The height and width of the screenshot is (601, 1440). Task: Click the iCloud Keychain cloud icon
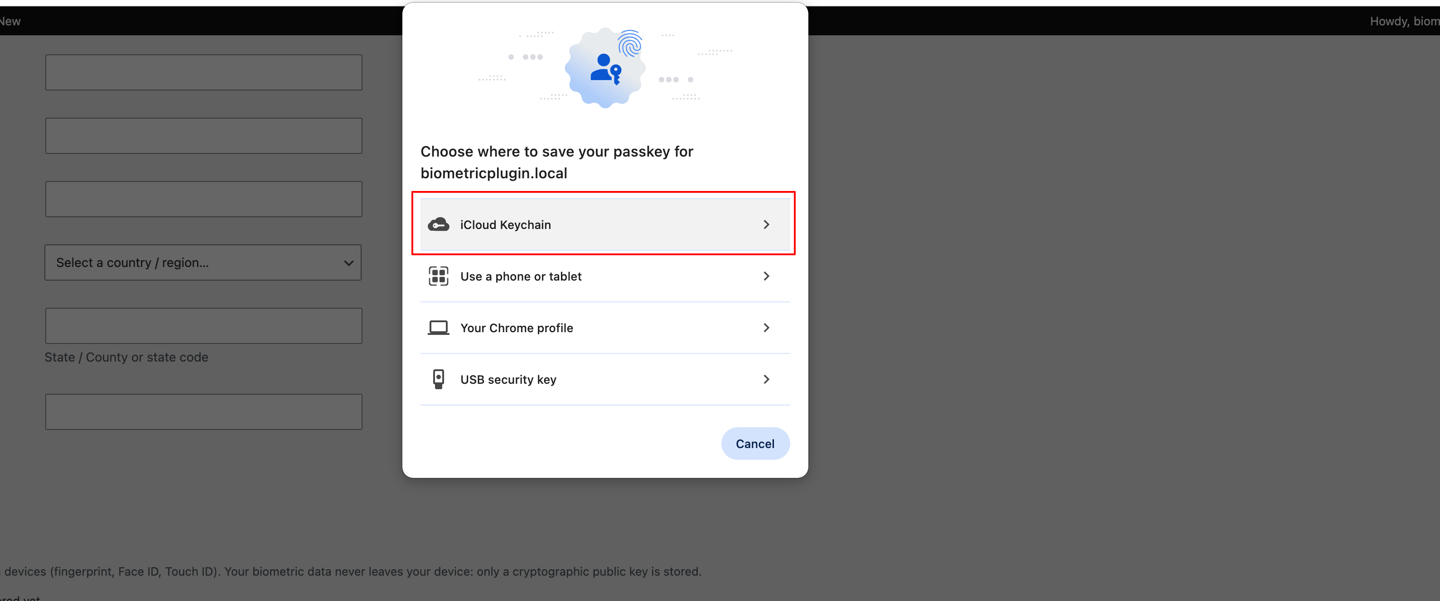click(x=438, y=224)
